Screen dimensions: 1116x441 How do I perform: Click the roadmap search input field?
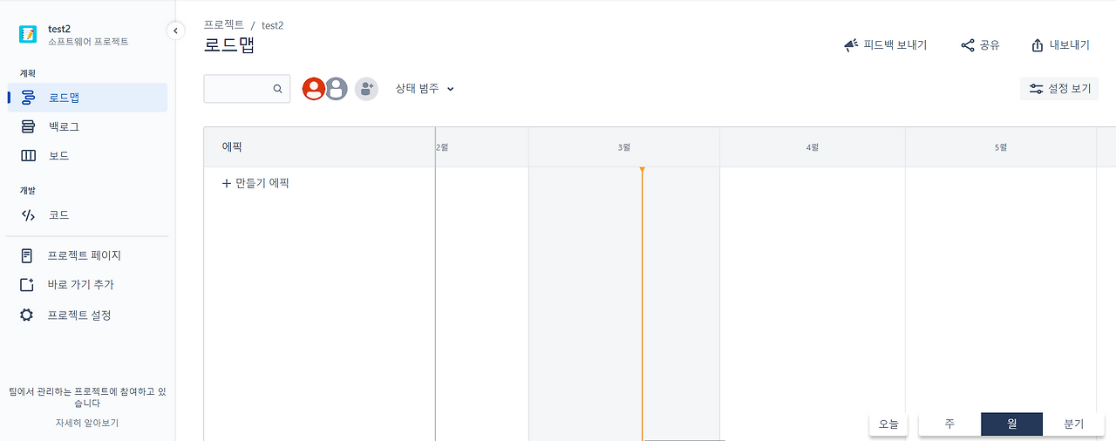point(247,89)
